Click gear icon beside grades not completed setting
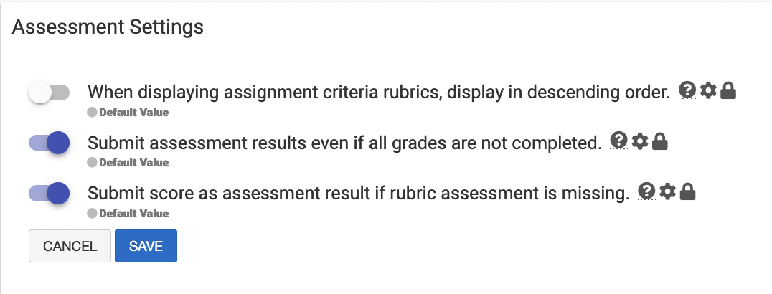This screenshot has height=294, width=772. coord(639,141)
